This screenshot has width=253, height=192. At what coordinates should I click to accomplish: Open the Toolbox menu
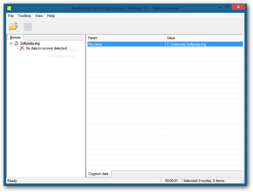click(25, 16)
